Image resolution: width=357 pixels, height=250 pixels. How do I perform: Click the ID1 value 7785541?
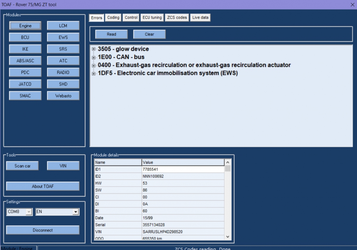(183, 169)
